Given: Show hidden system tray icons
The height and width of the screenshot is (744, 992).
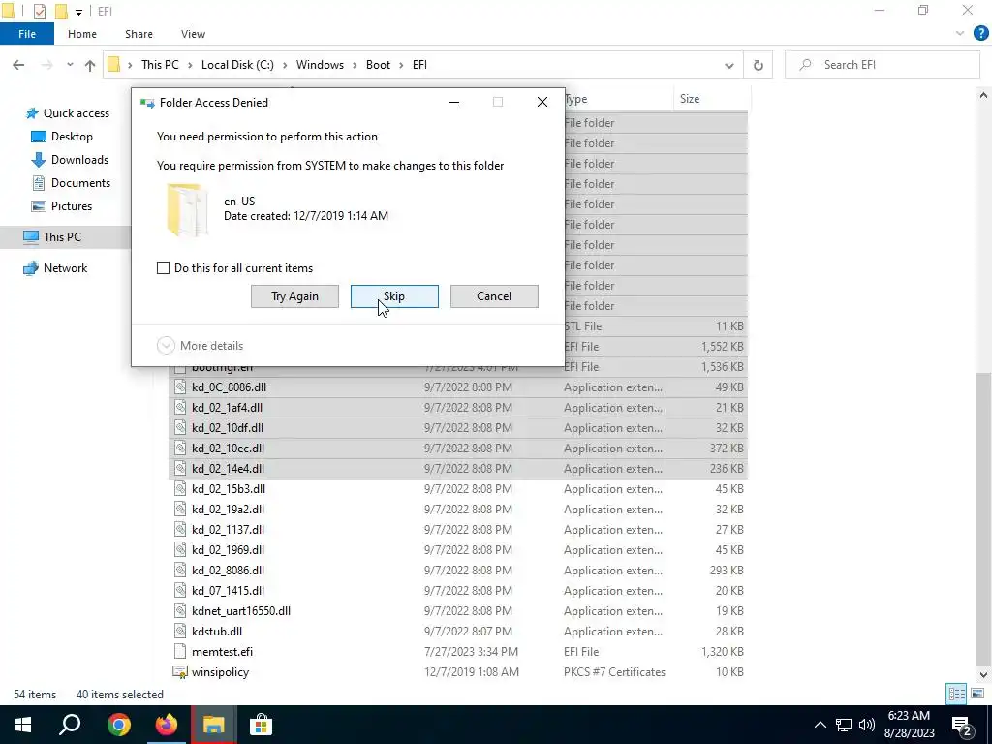Looking at the screenshot, I should tap(820, 725).
